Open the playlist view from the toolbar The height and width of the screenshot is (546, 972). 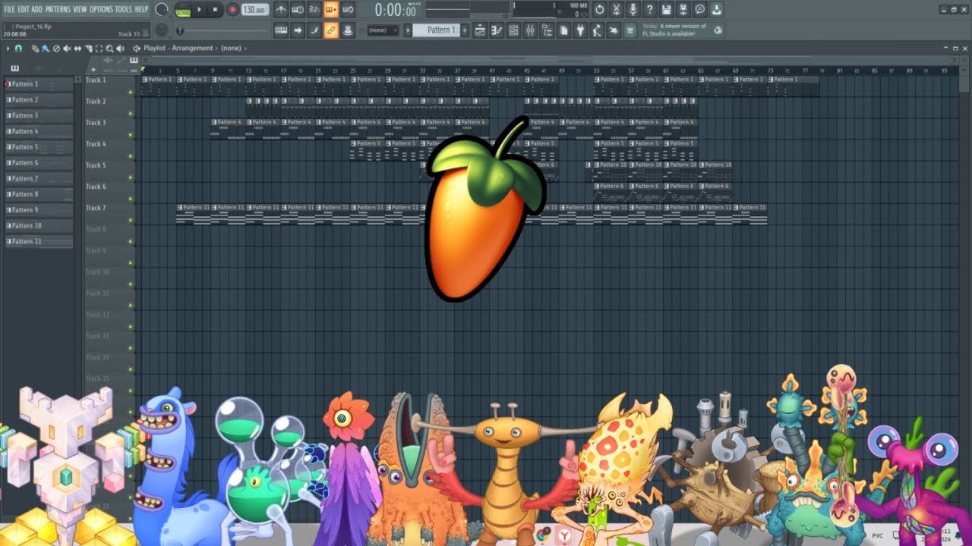480,30
